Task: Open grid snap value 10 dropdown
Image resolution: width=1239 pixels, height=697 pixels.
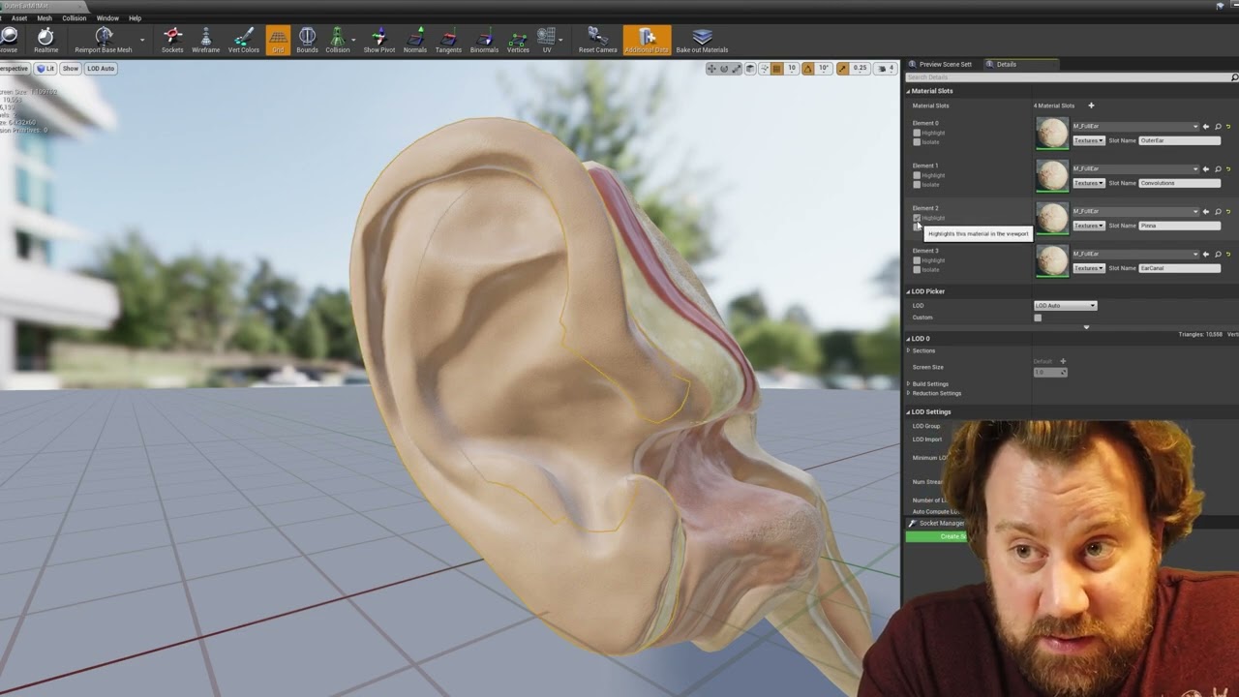Action: click(x=792, y=69)
